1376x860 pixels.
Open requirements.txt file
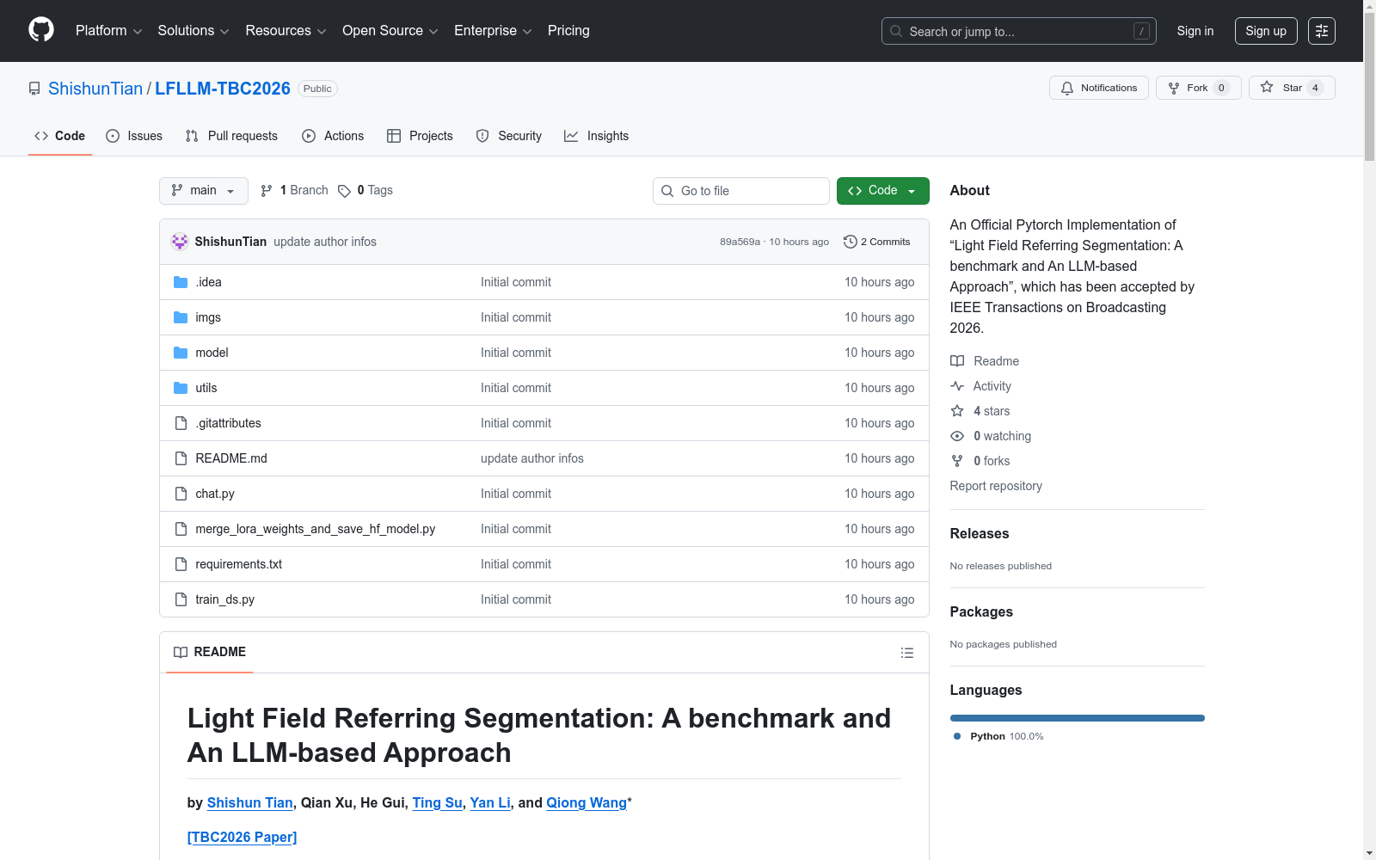click(238, 564)
